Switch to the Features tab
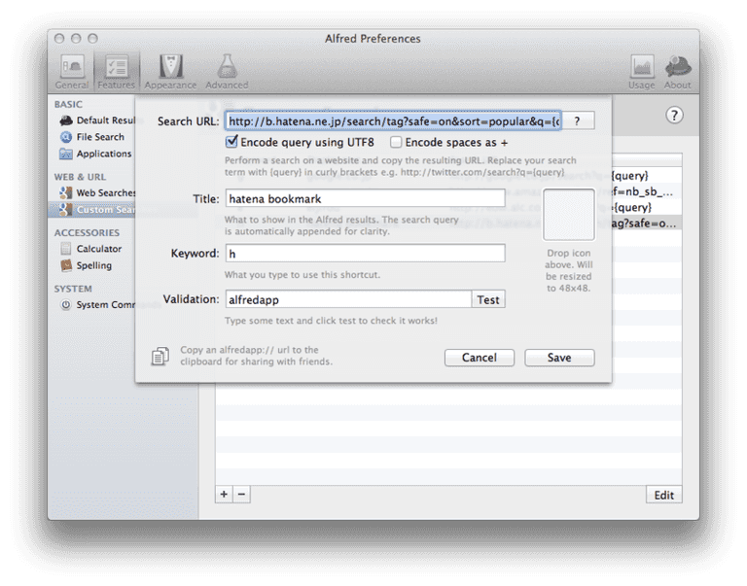The image size is (747, 586). pyautogui.click(x=117, y=71)
